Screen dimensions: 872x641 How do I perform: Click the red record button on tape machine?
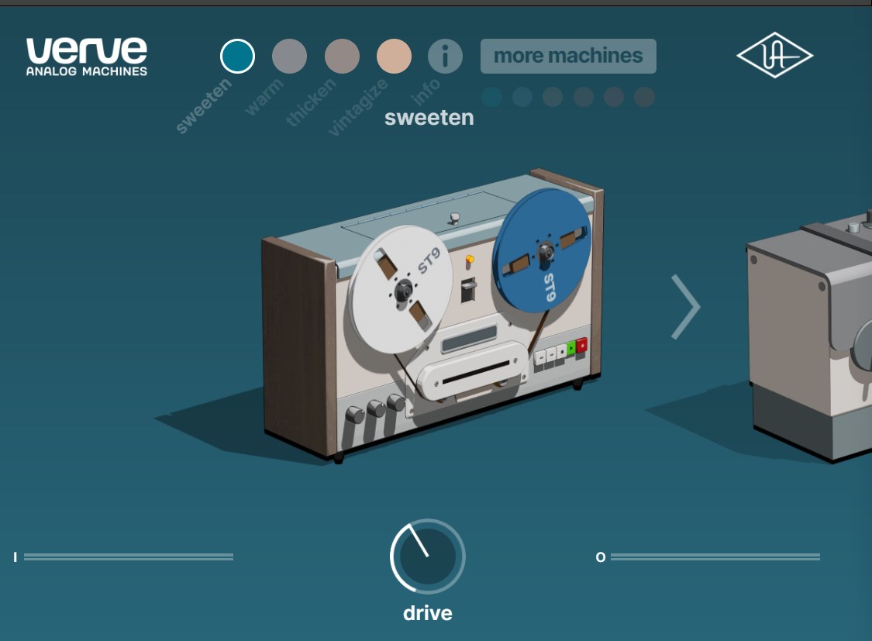(581, 346)
